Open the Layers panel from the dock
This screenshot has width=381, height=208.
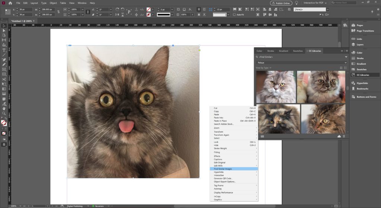(360, 44)
